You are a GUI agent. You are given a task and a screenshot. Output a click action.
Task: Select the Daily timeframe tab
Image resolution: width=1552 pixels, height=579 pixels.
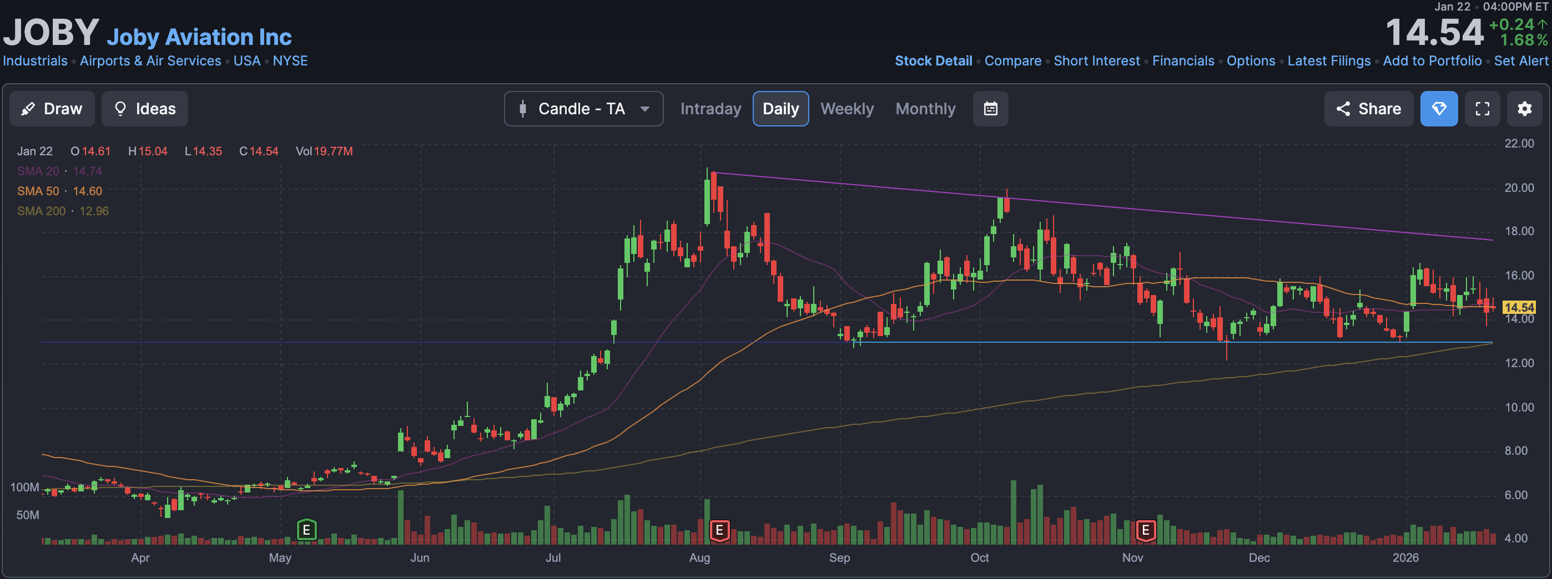tap(780, 109)
